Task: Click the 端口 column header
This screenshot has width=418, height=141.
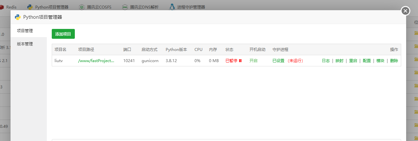Action: tap(127, 50)
